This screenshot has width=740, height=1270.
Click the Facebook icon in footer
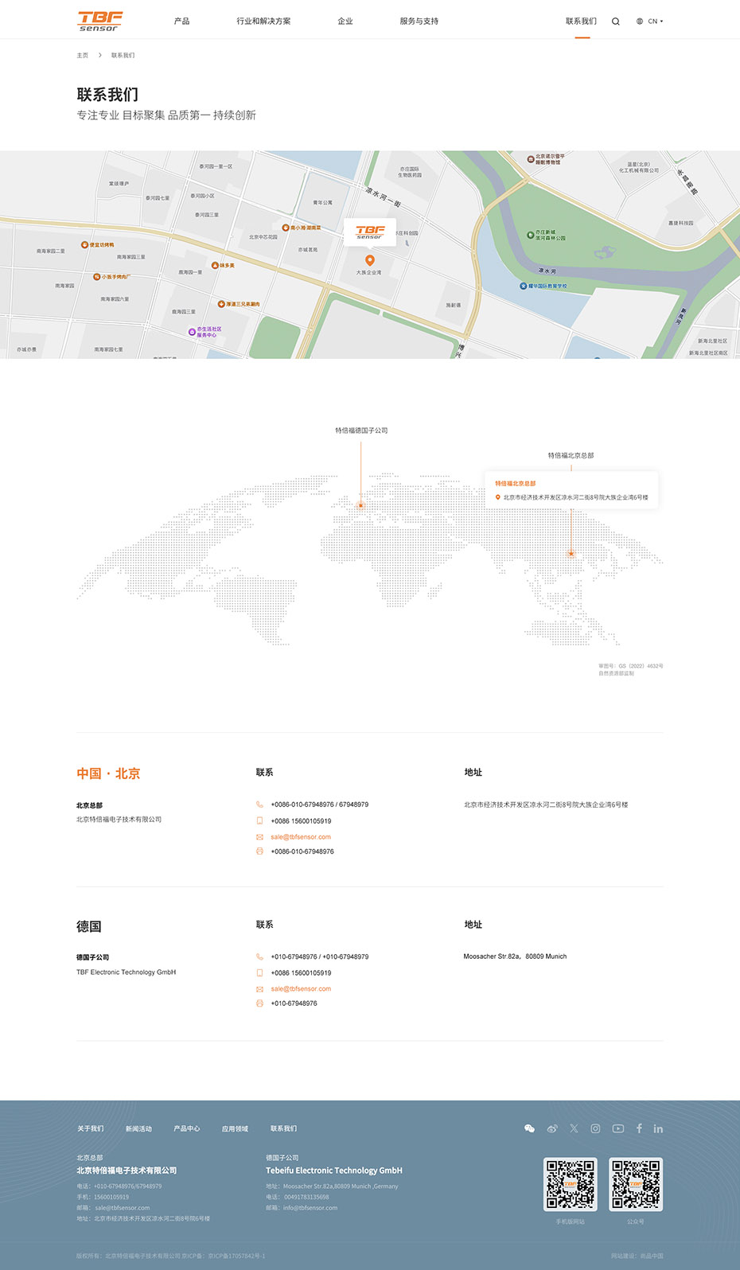point(639,1128)
